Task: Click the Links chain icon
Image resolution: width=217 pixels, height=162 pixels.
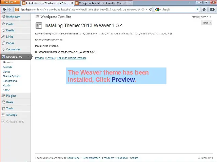Action: (3, 37)
